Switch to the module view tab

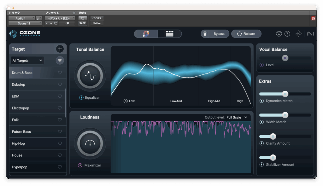[x=170, y=34]
